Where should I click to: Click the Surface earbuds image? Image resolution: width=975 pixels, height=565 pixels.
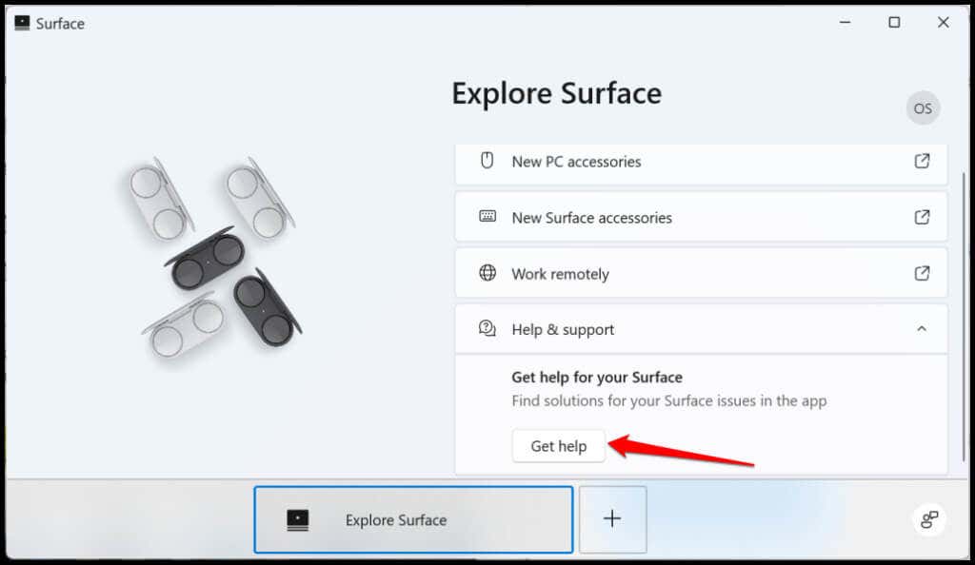coord(211,258)
